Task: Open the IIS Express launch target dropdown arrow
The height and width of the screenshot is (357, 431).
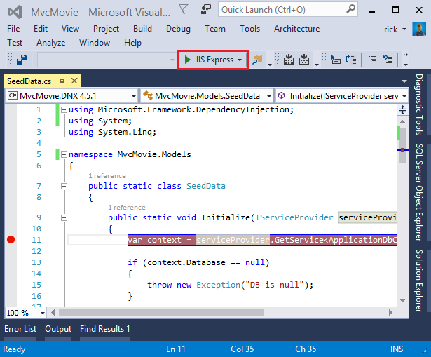Action: coord(240,60)
